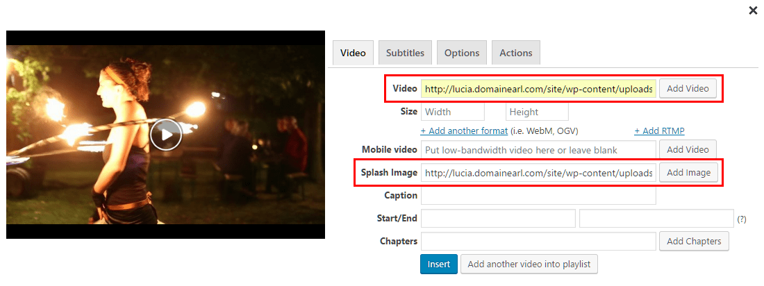Click the blue Insert button
The image size is (764, 286).
[x=438, y=264]
